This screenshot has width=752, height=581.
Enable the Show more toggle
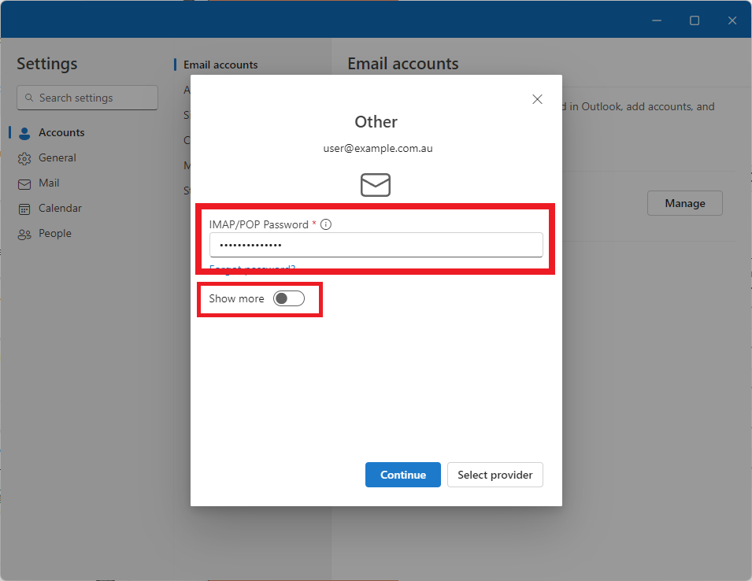[288, 298]
